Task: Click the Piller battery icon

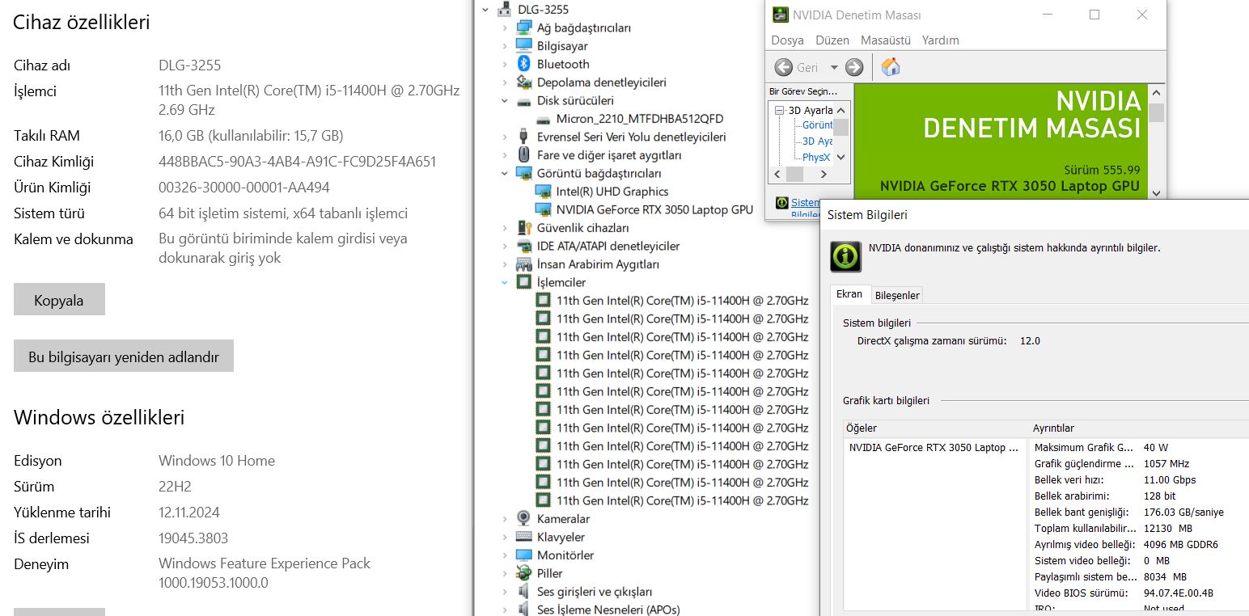Action: coord(523,573)
